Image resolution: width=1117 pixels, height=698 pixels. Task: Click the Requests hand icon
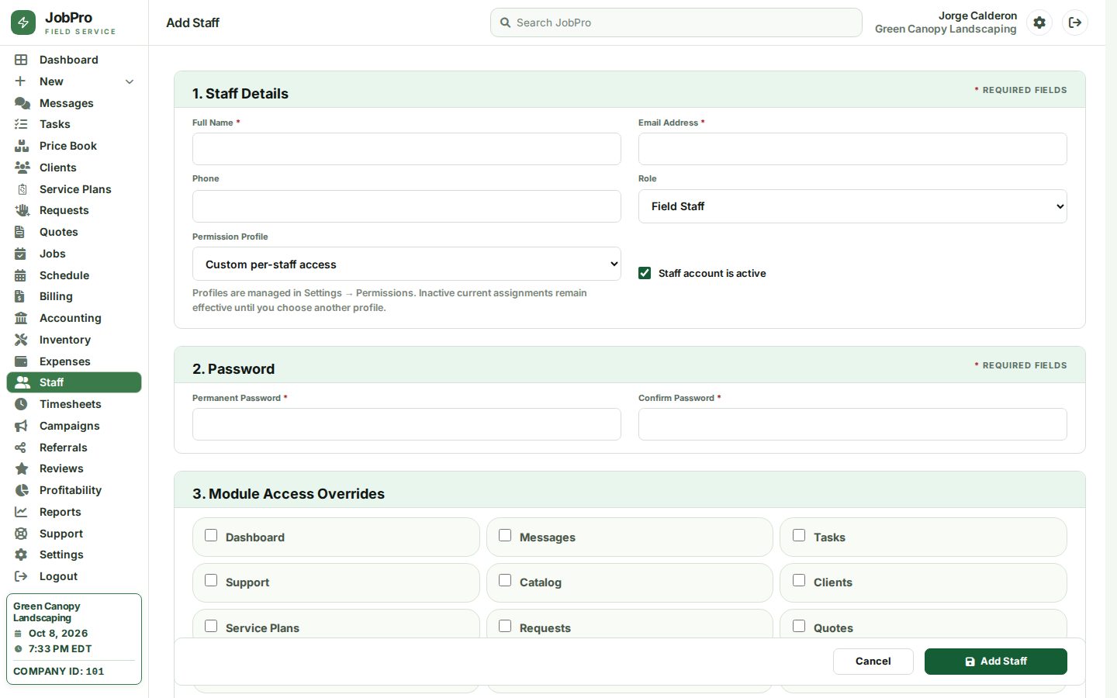(22, 210)
